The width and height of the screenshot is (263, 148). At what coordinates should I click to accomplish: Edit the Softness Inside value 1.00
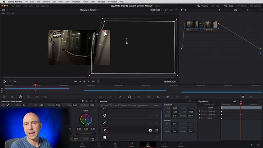[175, 132]
